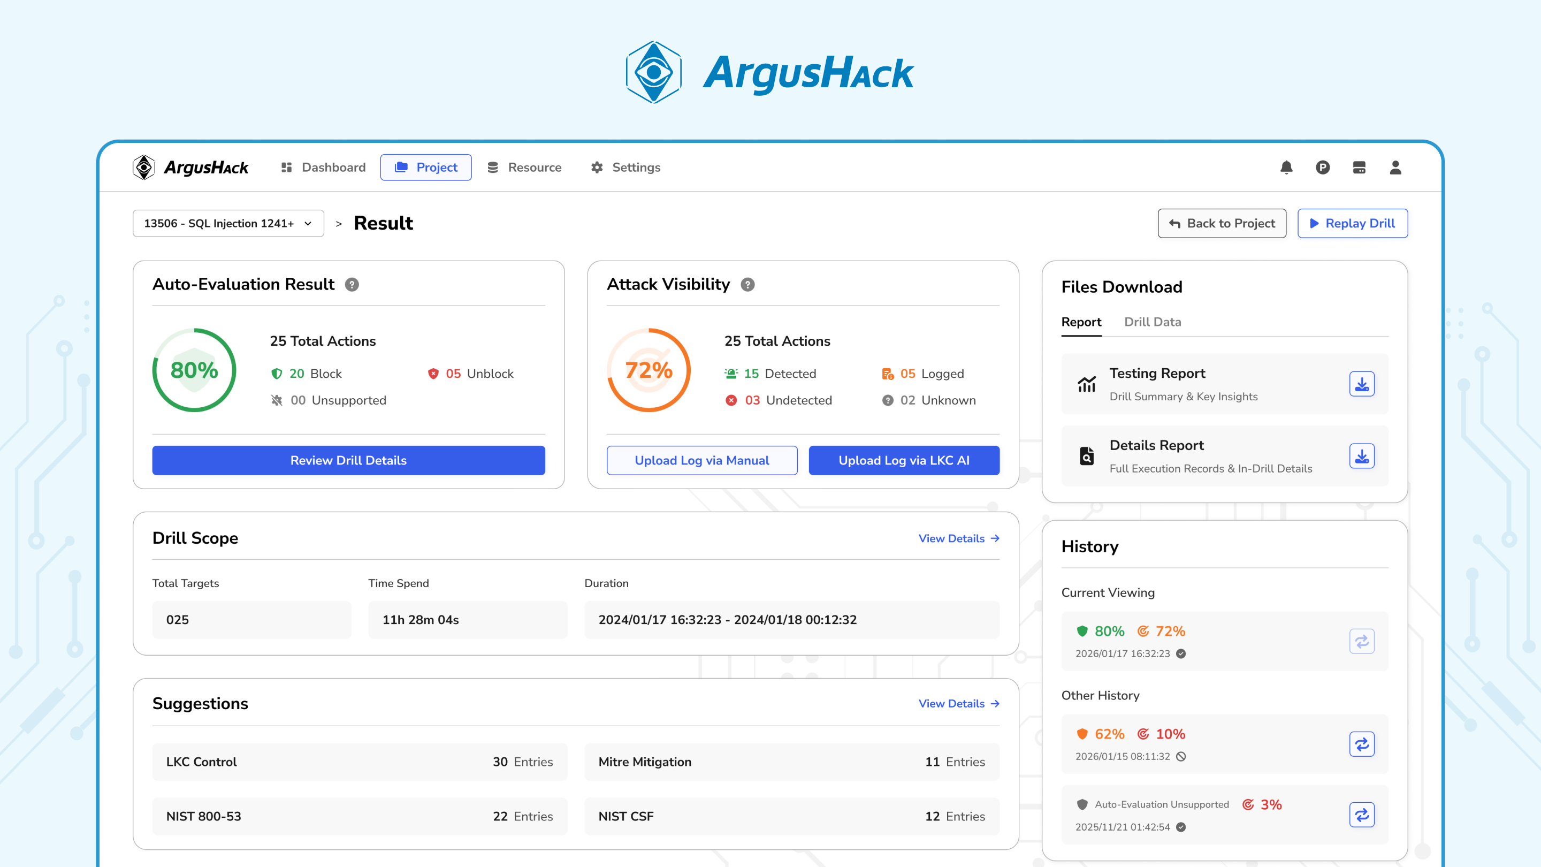The height and width of the screenshot is (867, 1541).
Task: Select the Mitre Mitigation 11 Entries row
Action: [x=792, y=762]
